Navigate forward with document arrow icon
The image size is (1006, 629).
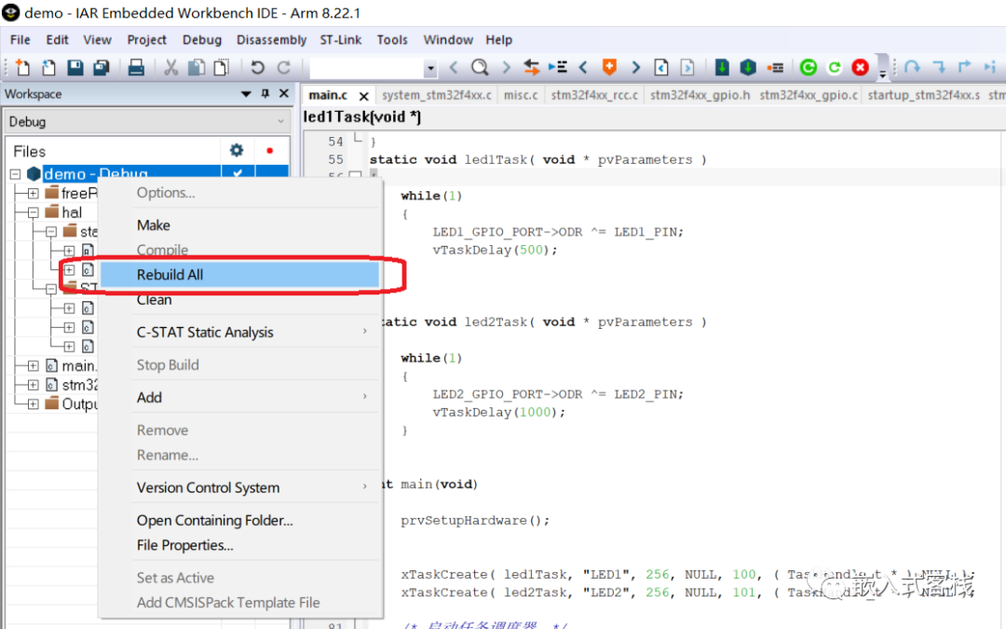coord(687,67)
